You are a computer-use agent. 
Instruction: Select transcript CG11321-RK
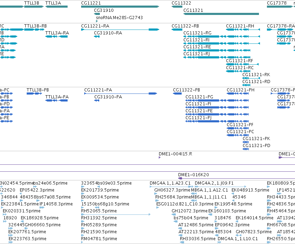coord(256,75)
